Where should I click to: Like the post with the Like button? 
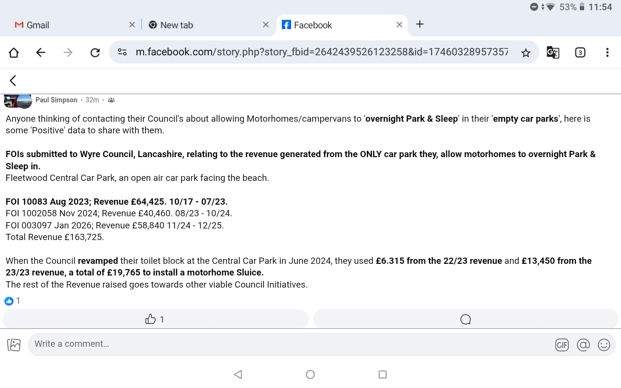[x=155, y=319]
